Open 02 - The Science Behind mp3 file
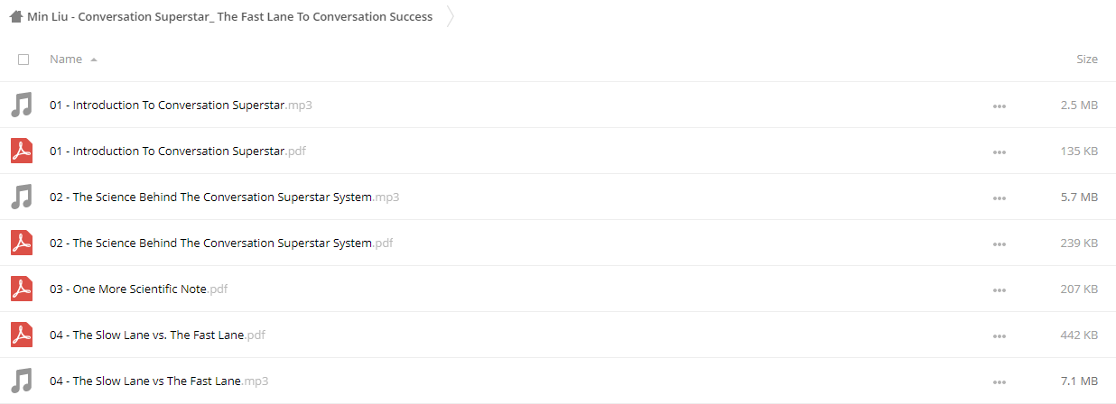The height and width of the screenshot is (404, 1116). (224, 197)
